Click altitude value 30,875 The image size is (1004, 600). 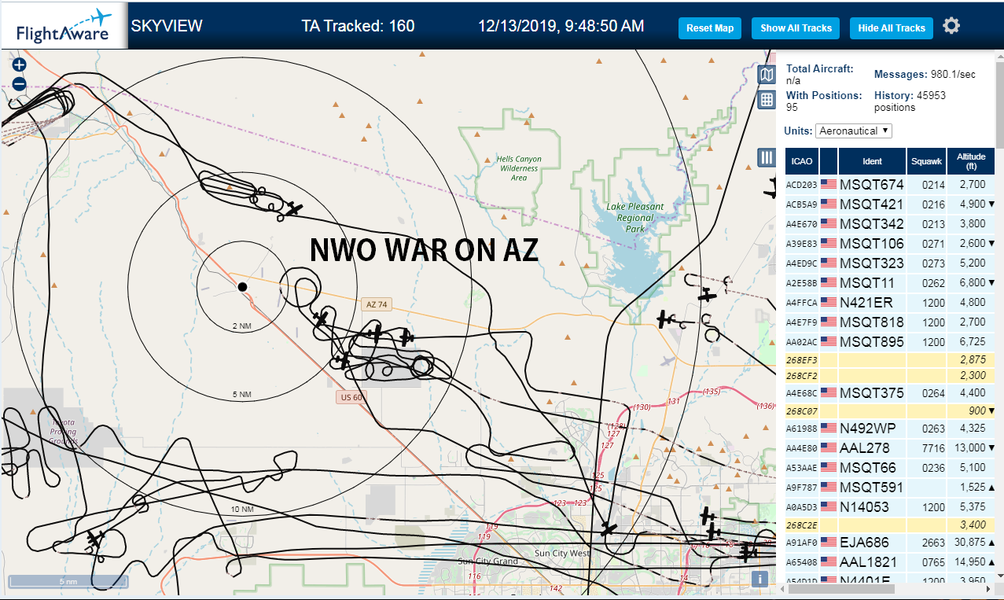(969, 543)
